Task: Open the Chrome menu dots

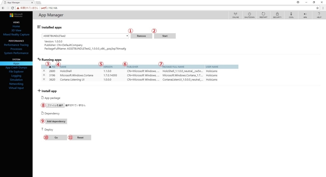Action: 323,8
